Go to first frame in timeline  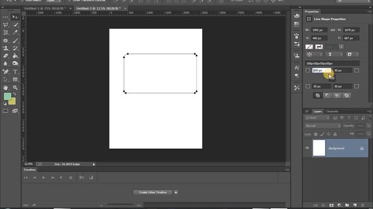[x=26, y=178]
